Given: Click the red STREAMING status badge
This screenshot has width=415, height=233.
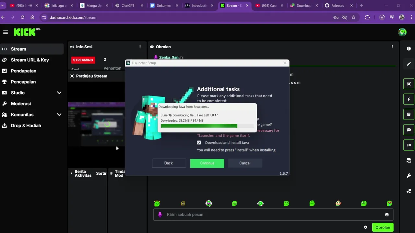Looking at the screenshot, I should pyautogui.click(x=83, y=60).
